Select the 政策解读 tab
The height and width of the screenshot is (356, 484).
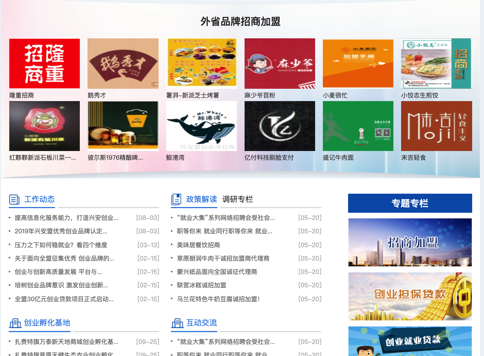(202, 199)
